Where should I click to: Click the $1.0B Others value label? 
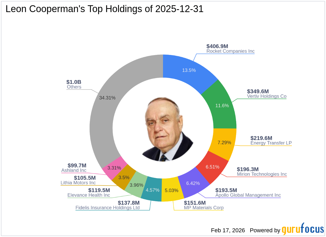click(x=74, y=82)
